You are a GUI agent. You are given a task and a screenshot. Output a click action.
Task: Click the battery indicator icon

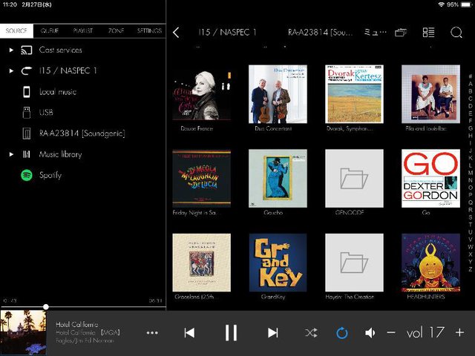coord(466,4)
